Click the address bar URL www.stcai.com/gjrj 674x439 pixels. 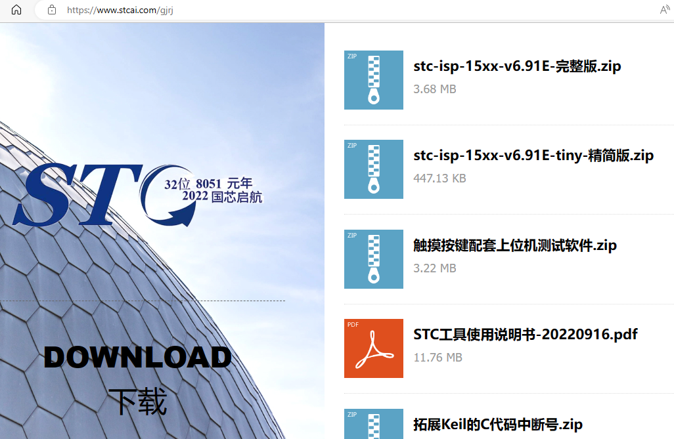pos(120,10)
